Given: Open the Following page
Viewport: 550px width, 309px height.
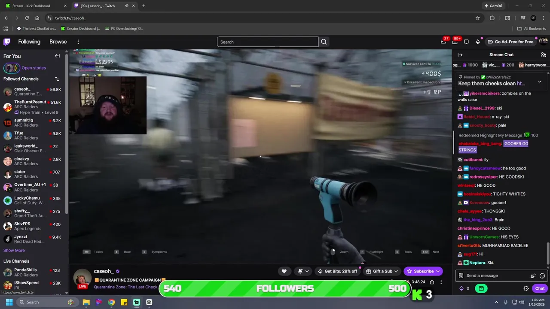Looking at the screenshot, I should [x=29, y=42].
